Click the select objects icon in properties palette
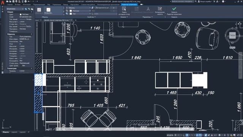Viewport: 243px width, 137px height. coord(29,9)
